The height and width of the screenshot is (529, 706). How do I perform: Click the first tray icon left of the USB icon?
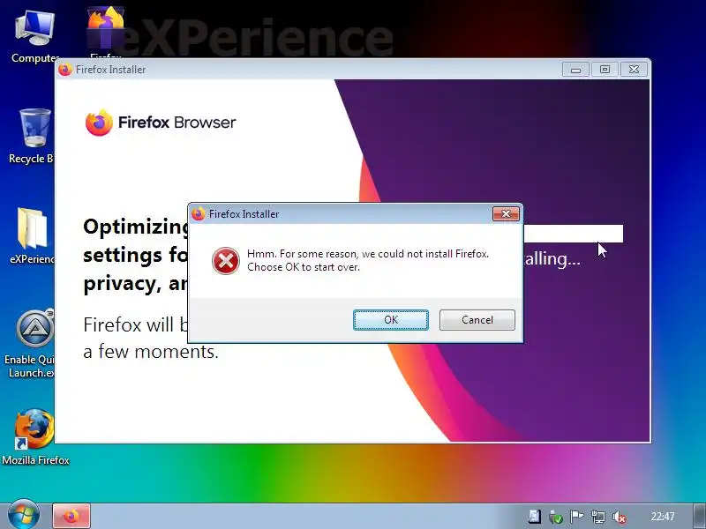[535, 517]
